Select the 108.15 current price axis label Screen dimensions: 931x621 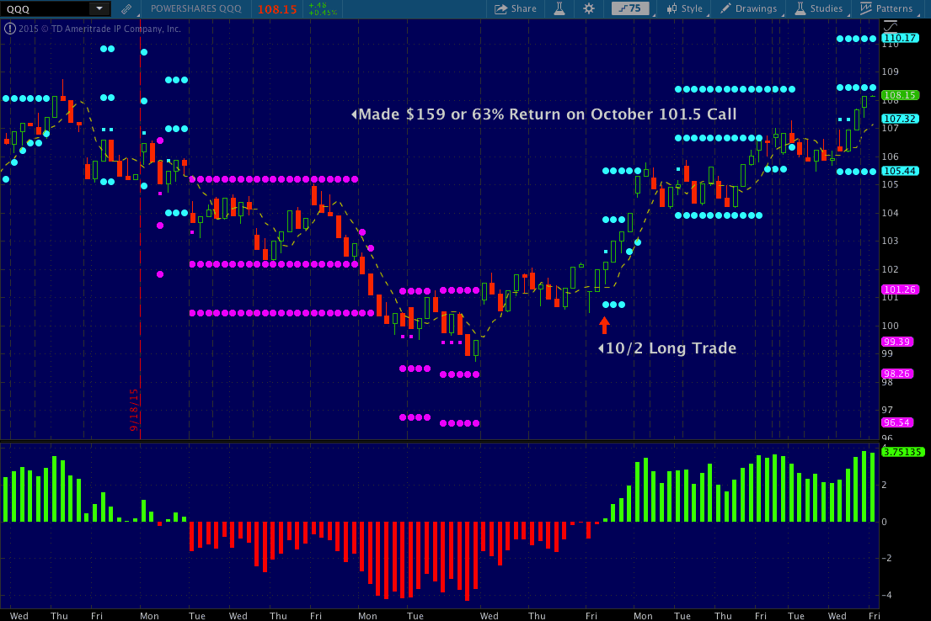click(x=900, y=95)
